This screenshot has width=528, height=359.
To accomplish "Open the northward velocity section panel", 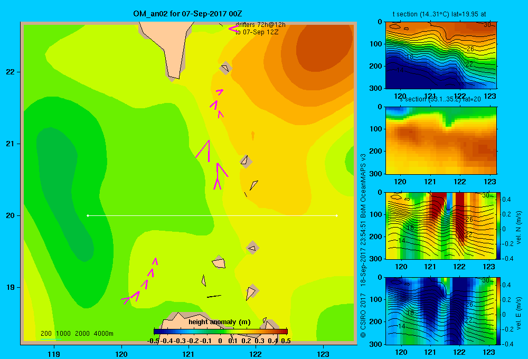I will [x=441, y=225].
